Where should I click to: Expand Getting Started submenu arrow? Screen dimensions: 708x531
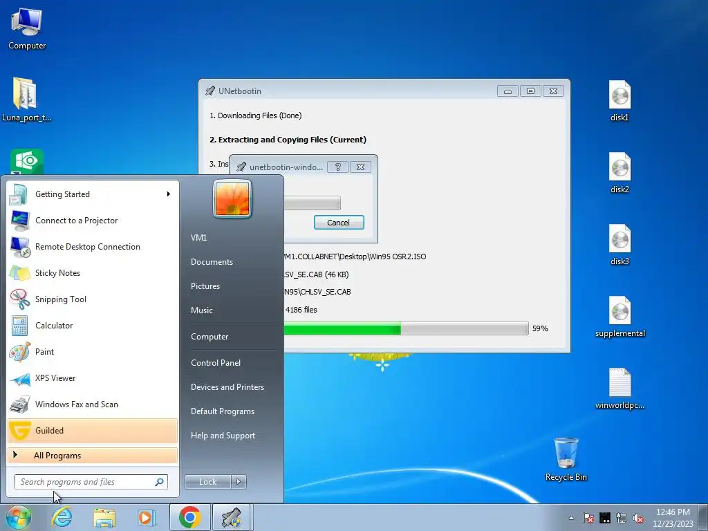(x=169, y=194)
